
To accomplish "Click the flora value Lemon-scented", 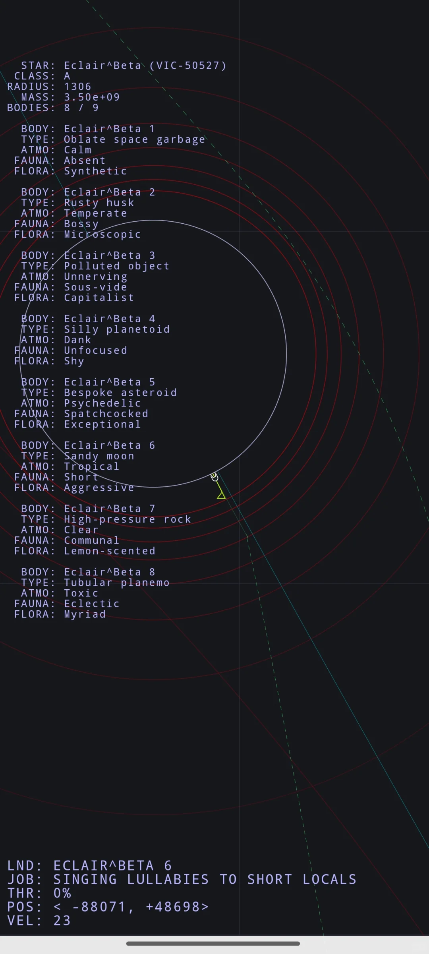I will coord(110,551).
